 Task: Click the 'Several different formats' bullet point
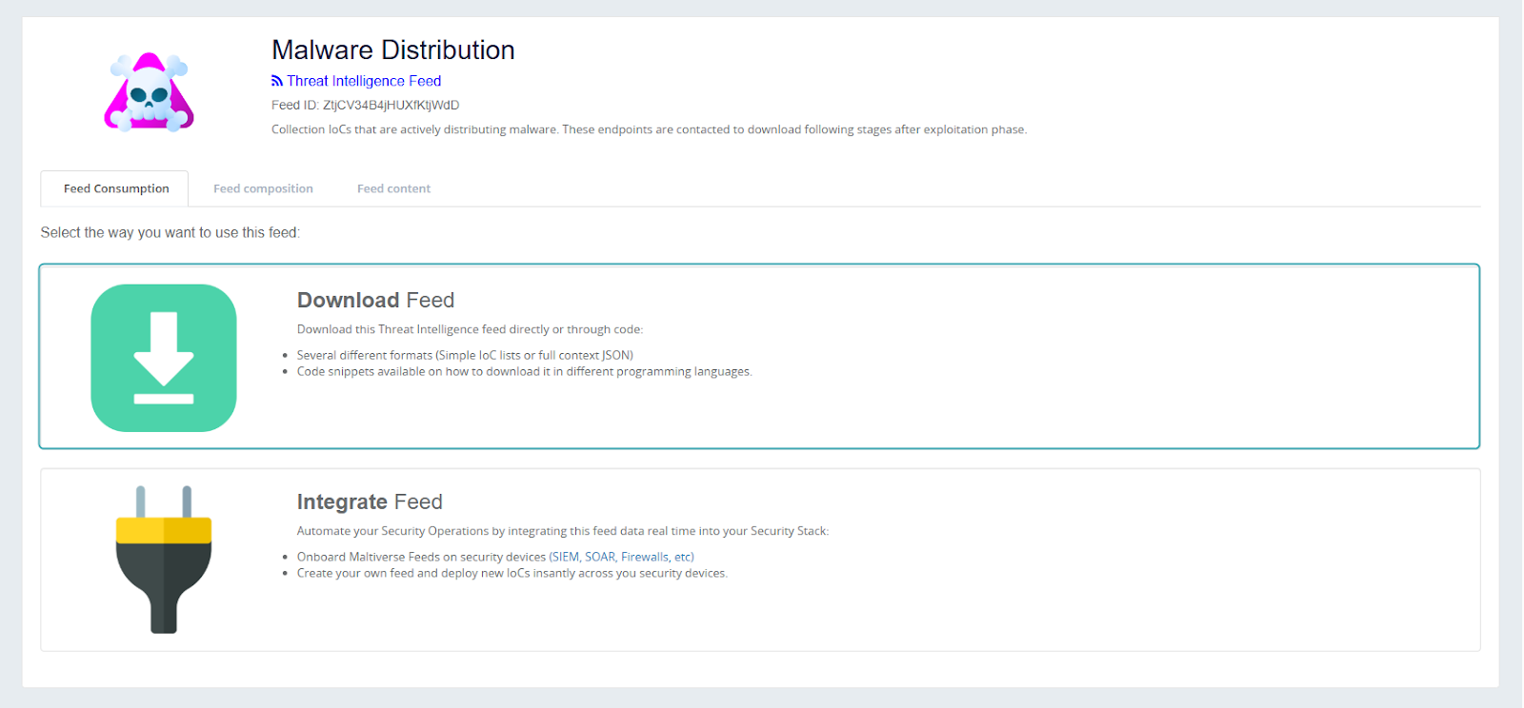click(x=465, y=355)
